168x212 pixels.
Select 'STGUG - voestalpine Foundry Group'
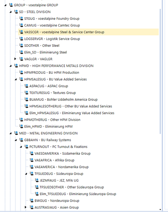click(52, 19)
